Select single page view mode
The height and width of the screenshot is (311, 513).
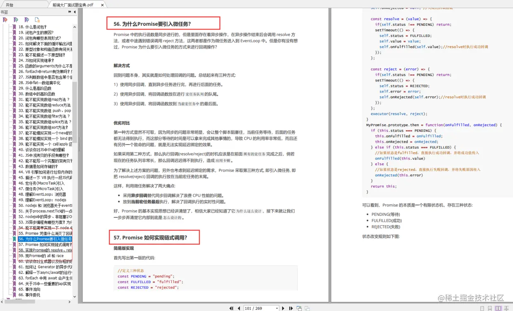pos(482,308)
